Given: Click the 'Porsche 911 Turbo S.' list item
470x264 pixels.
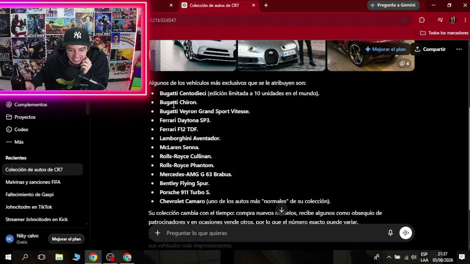Looking at the screenshot, I should (x=185, y=192).
